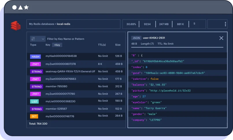Viewport: 233px width, 140px height.
Task: Click the orange SET badge icon
Action: point(34,116)
